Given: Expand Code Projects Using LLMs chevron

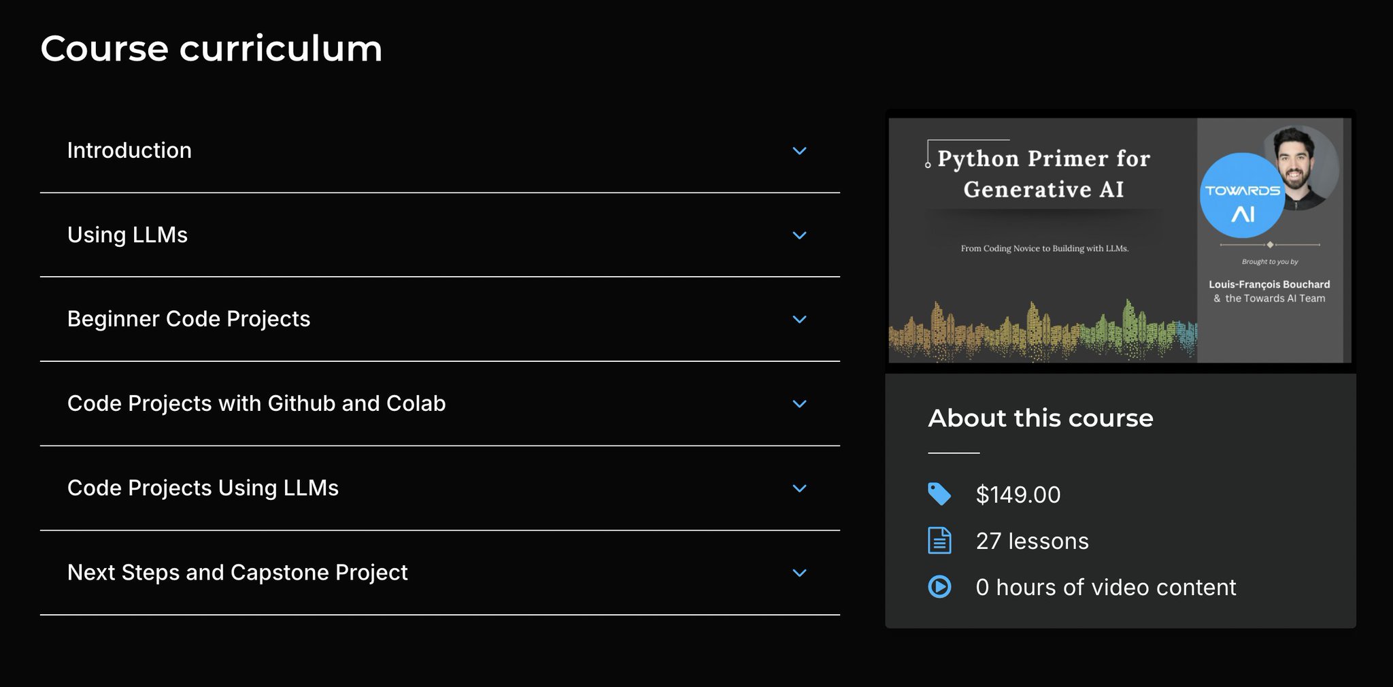Looking at the screenshot, I should (800, 488).
